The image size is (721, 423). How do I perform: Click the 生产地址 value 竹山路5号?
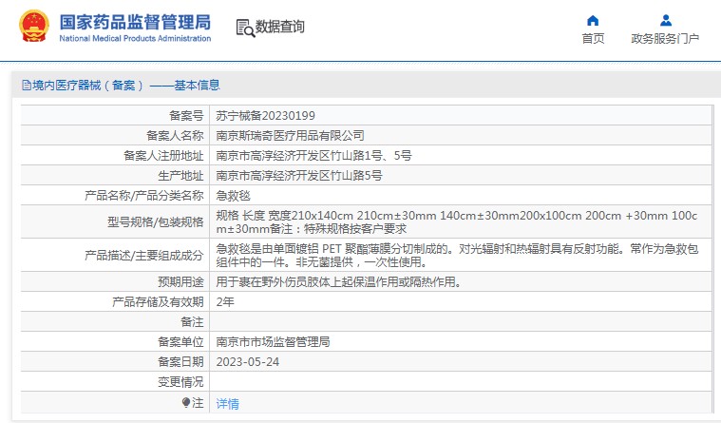(299, 175)
